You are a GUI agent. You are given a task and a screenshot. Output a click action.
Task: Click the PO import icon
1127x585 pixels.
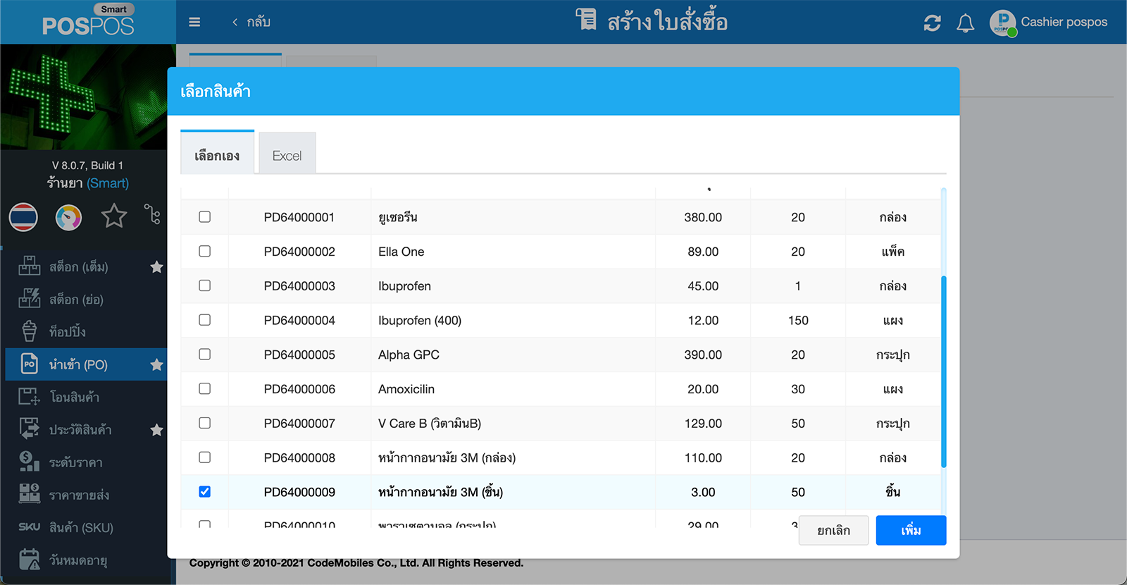[x=29, y=364]
